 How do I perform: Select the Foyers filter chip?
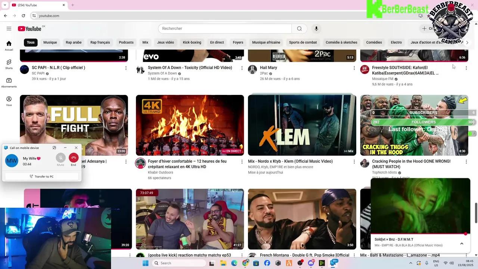pos(238,42)
